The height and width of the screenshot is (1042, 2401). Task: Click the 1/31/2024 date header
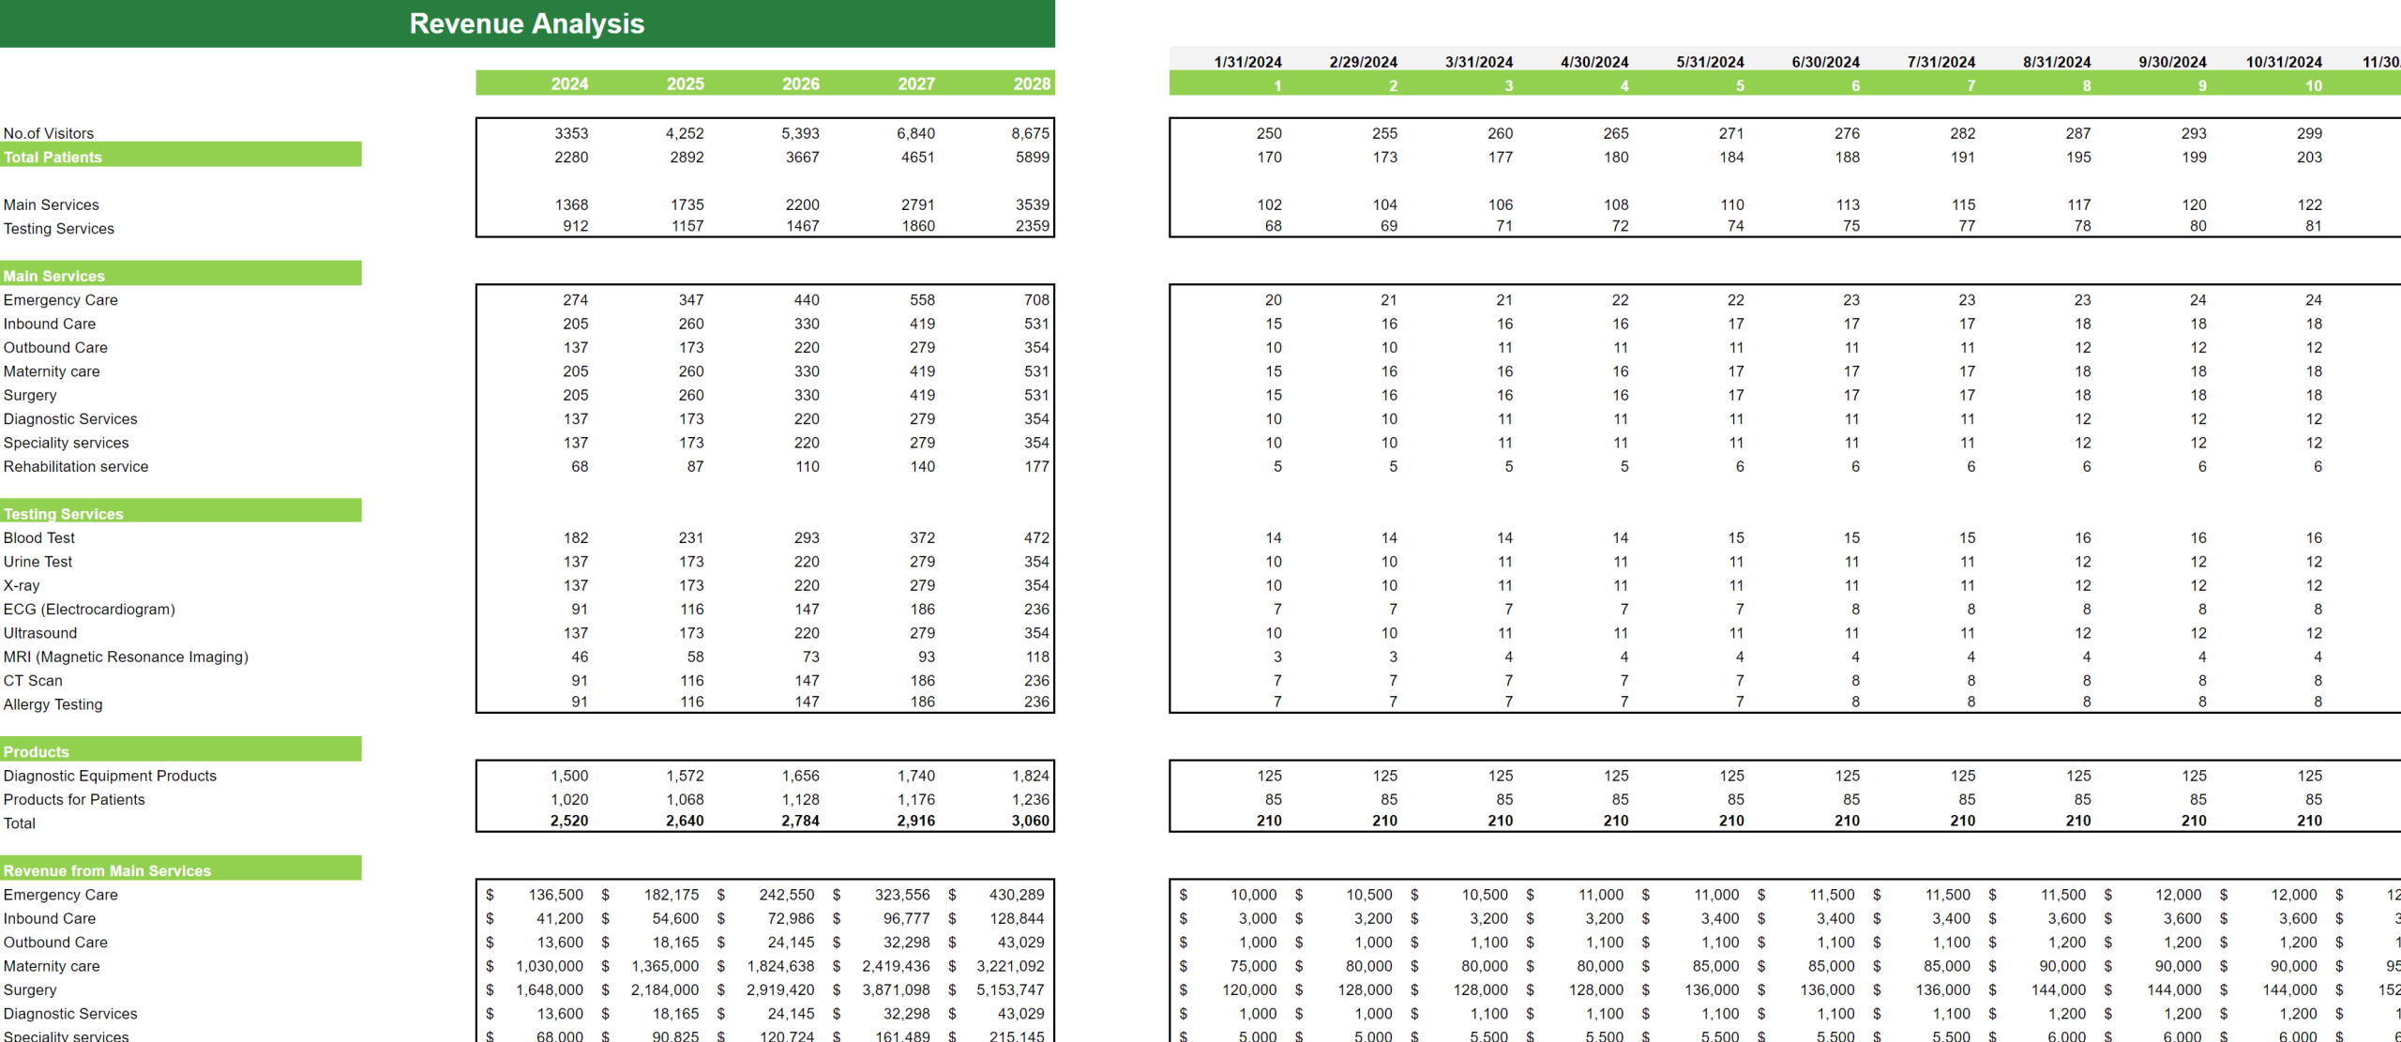click(x=1247, y=62)
